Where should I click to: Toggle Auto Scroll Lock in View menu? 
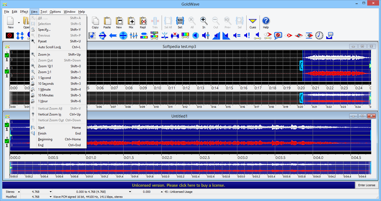(58, 47)
